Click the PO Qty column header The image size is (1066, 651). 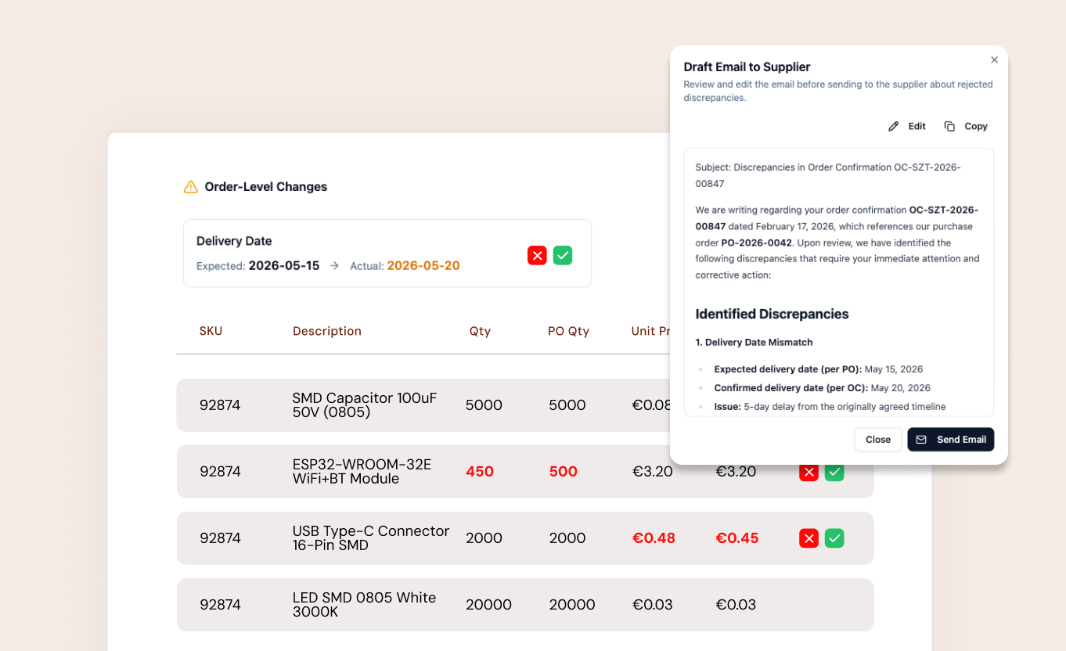click(568, 331)
